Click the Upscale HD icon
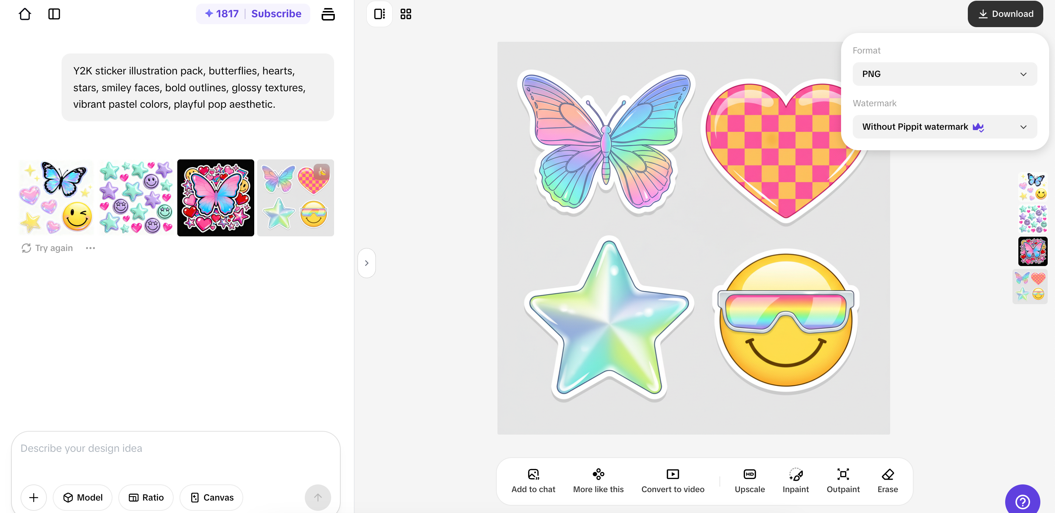The width and height of the screenshot is (1055, 513). tap(749, 475)
